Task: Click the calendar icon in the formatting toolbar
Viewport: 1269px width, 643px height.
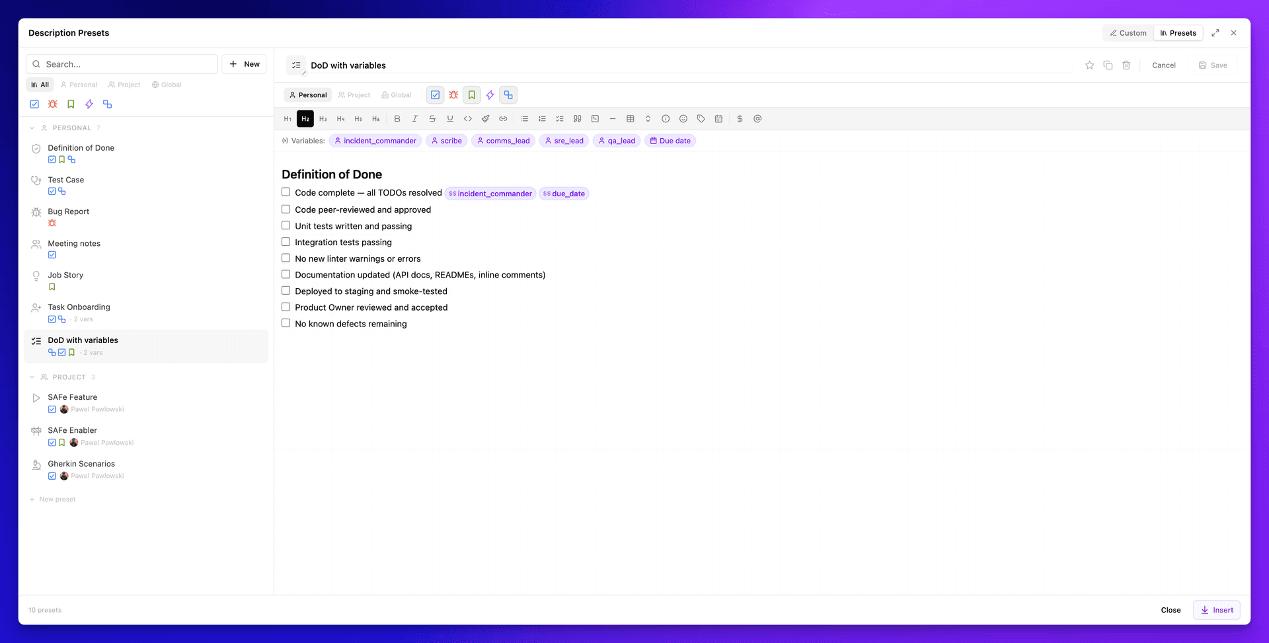Action: click(718, 118)
